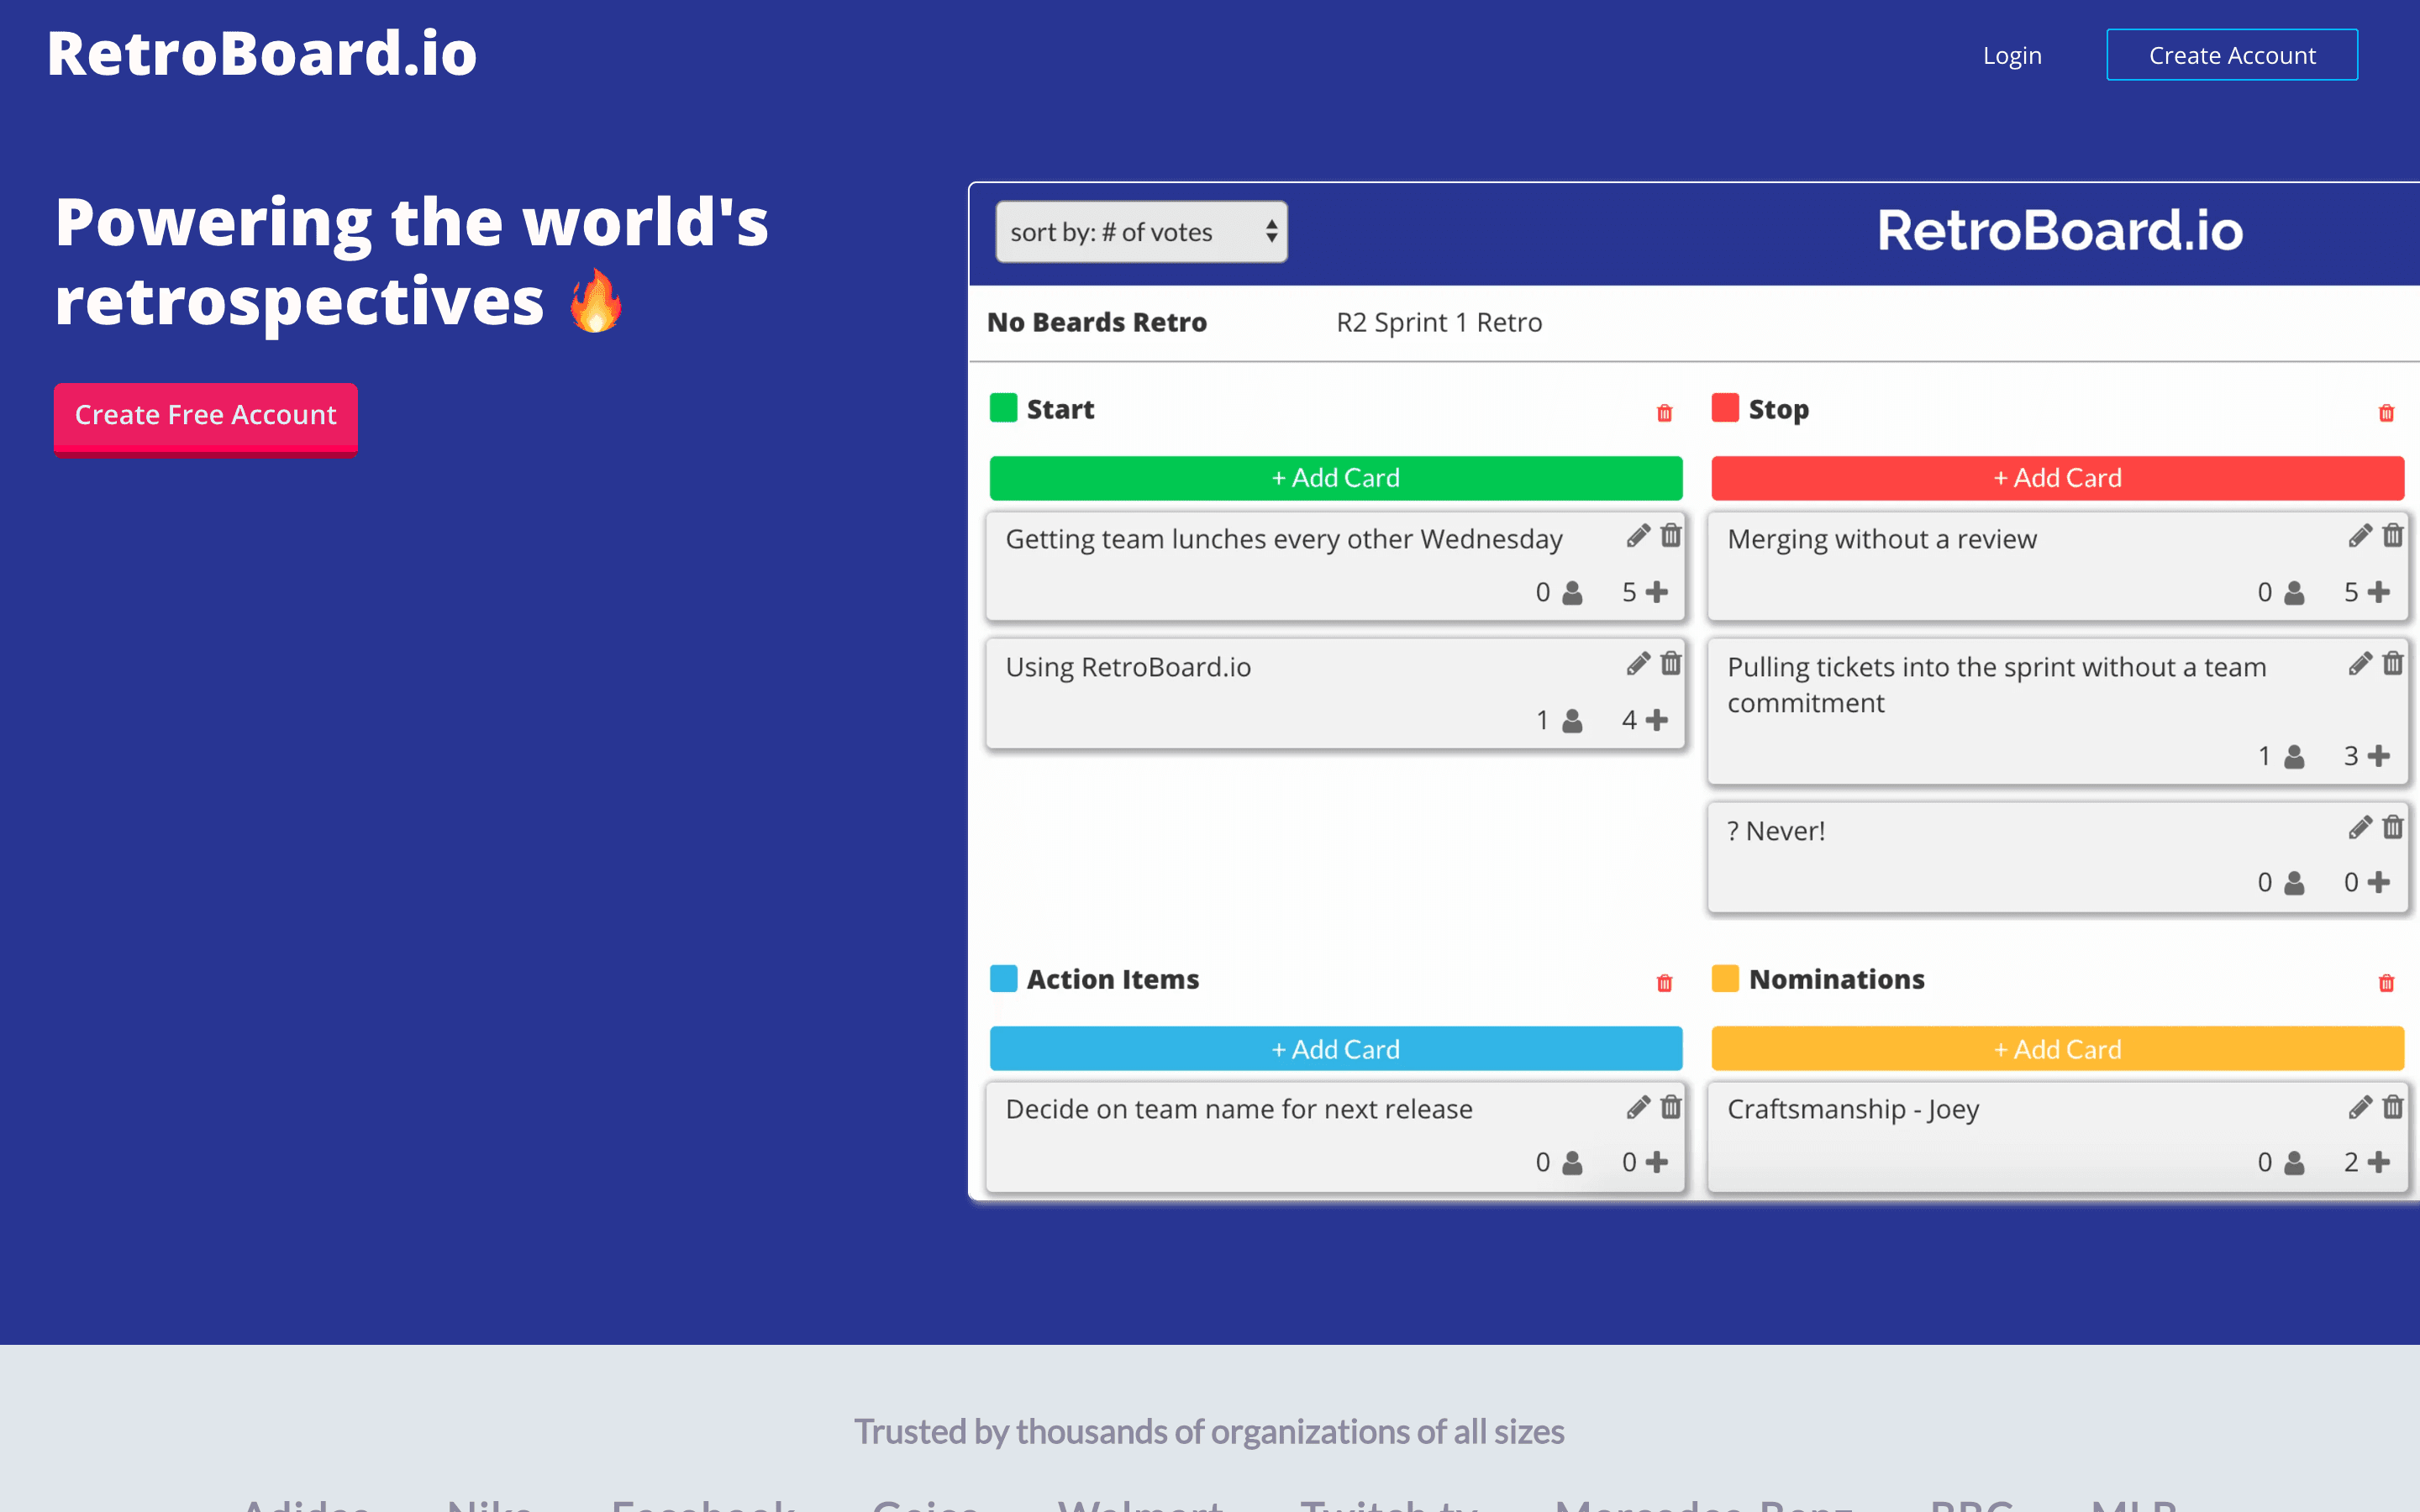The height and width of the screenshot is (1512, 2420).
Task: Trash the 'Pulling tickets into the sprint' card
Action: (2393, 664)
